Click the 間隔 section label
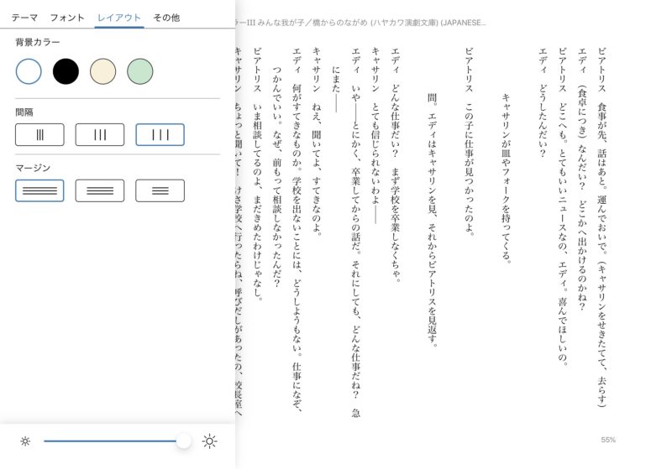Screen dimensions: 672x469 pos(24,112)
